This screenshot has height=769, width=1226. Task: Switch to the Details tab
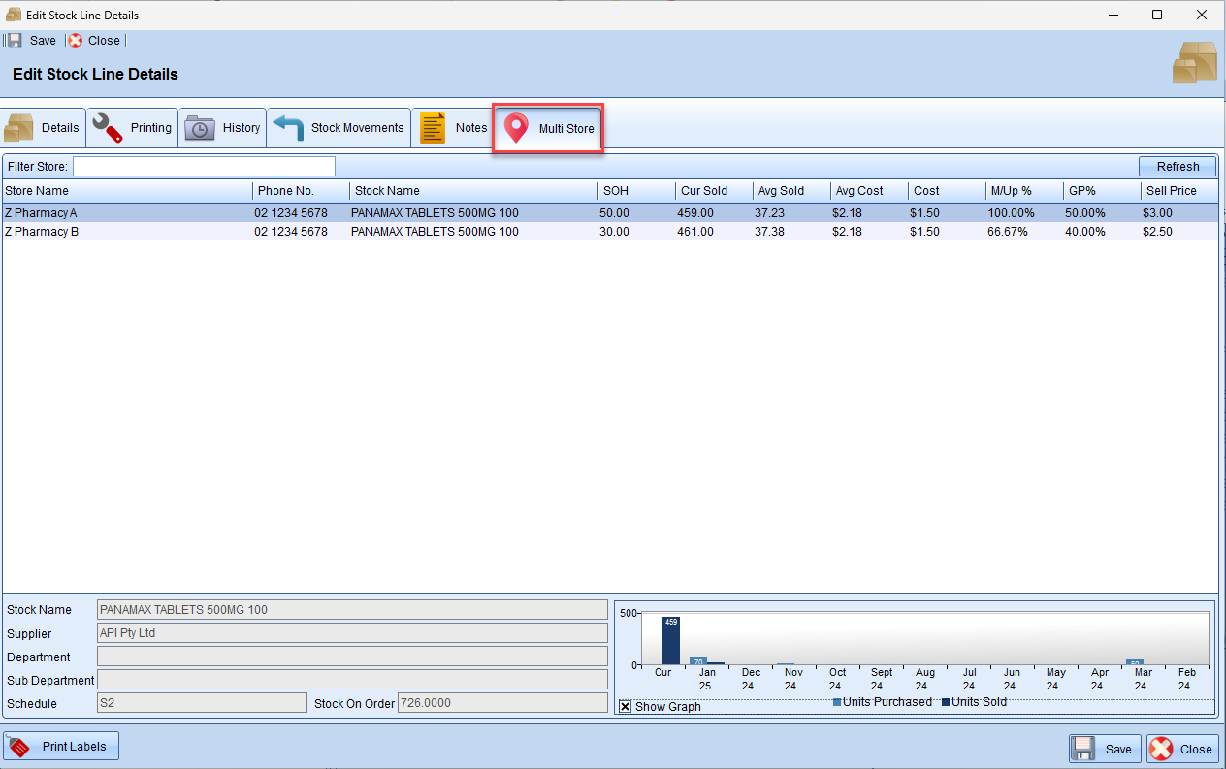(x=44, y=128)
